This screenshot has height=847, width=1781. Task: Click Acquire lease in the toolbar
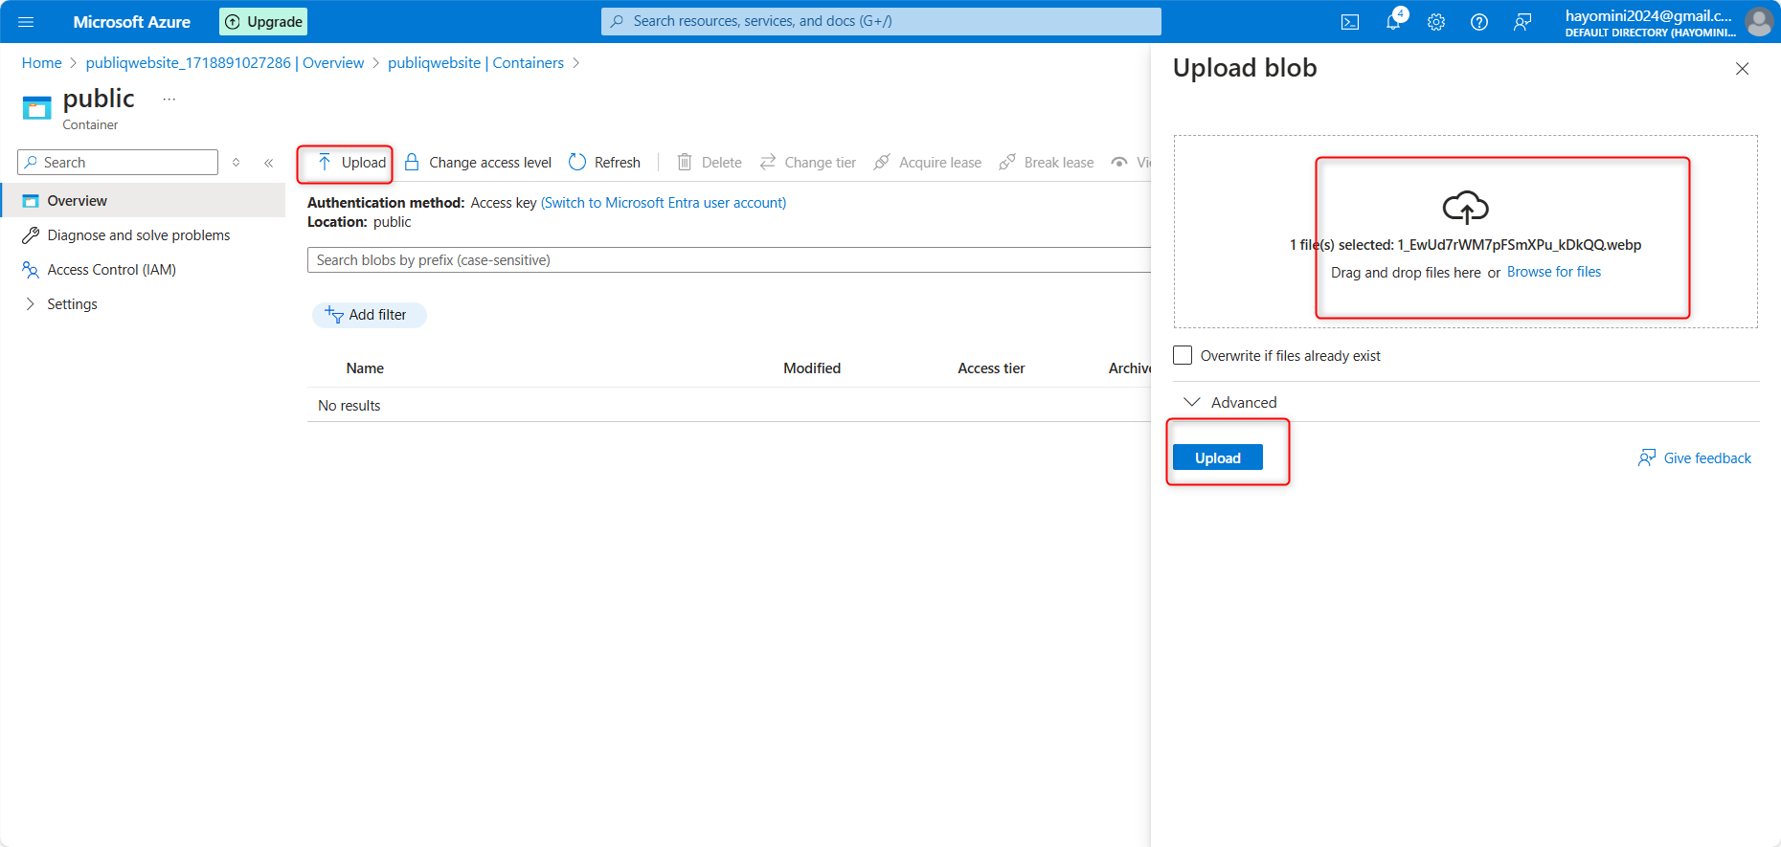(x=928, y=163)
